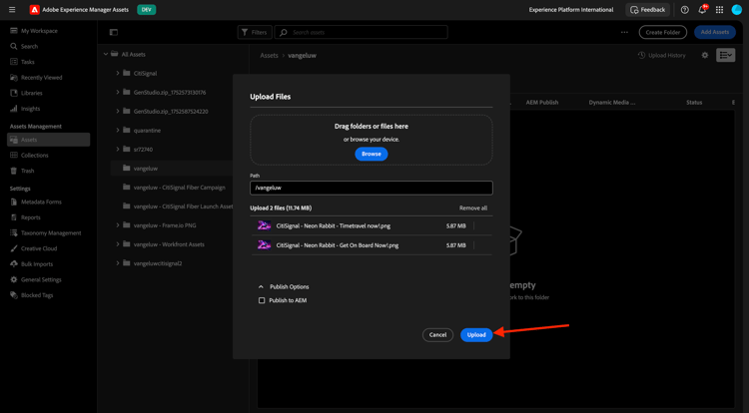The image size is (749, 413).
Task: Expand GenStudio.zip_1752587524220 folder chevron
Action: pos(118,111)
